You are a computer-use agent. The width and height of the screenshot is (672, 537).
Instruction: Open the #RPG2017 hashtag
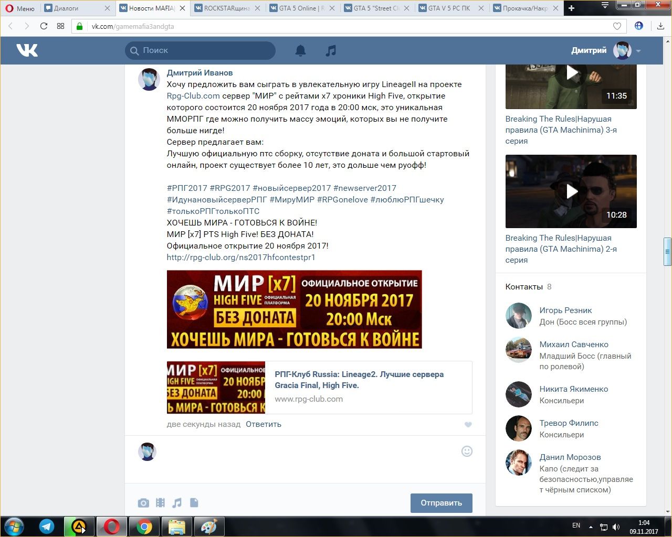(x=230, y=188)
